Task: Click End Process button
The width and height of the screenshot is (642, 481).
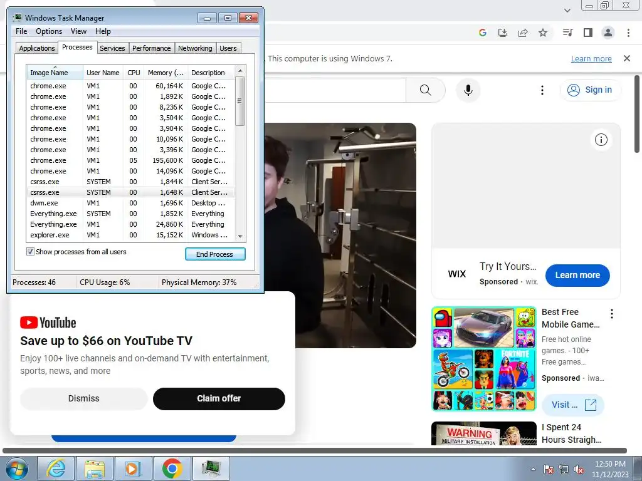Action: point(215,254)
